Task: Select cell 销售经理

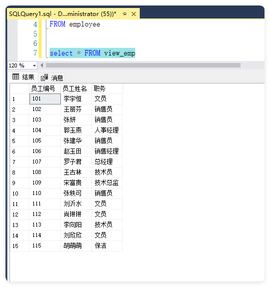Action: 107,151
